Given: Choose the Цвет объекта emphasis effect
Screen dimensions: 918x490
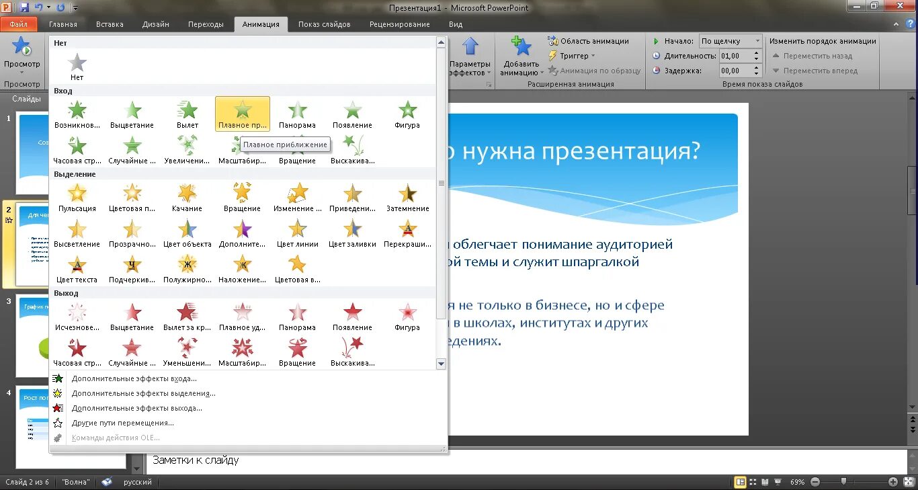Looking at the screenshot, I should click(187, 233).
